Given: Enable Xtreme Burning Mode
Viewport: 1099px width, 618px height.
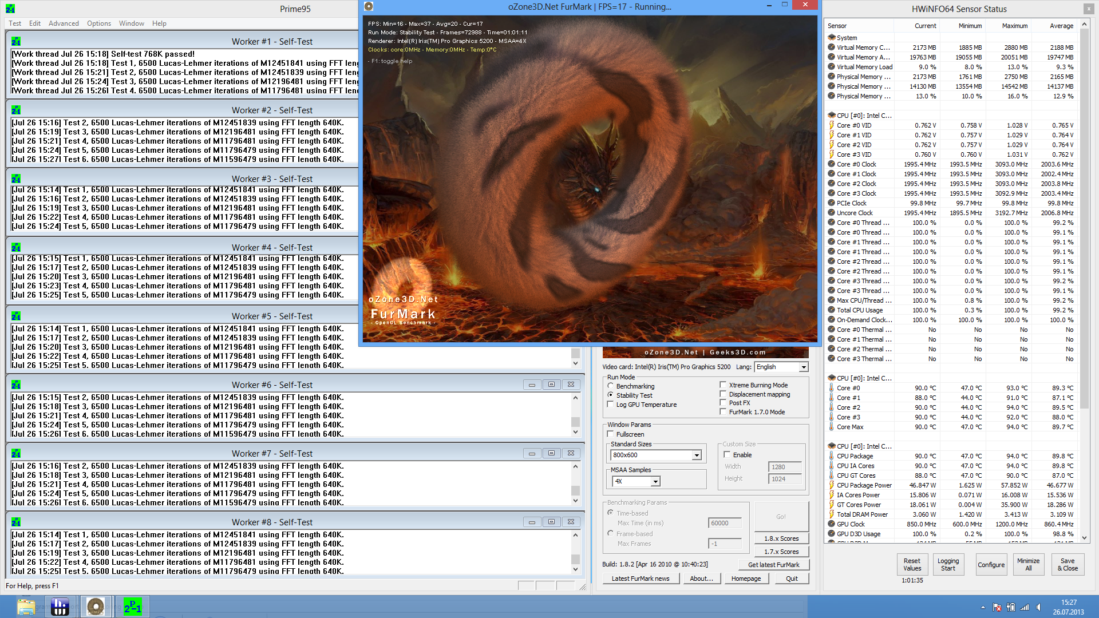Looking at the screenshot, I should tap(723, 385).
